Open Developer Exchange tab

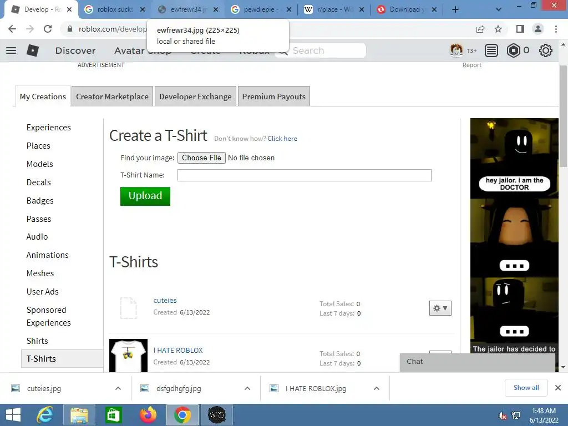[x=195, y=97]
